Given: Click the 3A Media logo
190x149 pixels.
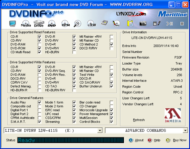Looking at the screenshot, I should (x=173, y=115).
